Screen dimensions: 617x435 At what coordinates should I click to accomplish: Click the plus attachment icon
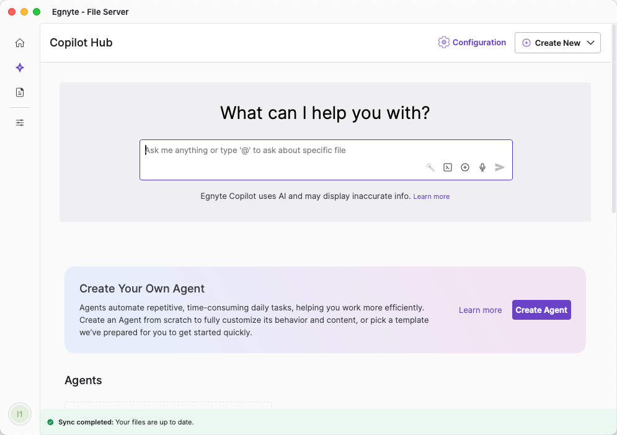[464, 167]
